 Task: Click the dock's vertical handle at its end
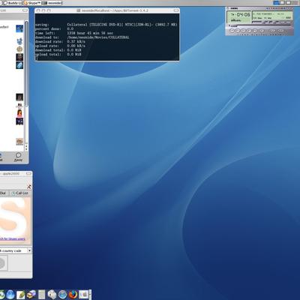90,295
